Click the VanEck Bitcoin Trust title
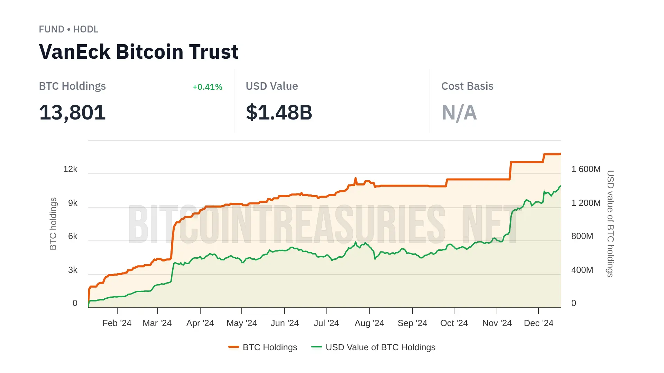This screenshot has width=664, height=373. (139, 52)
